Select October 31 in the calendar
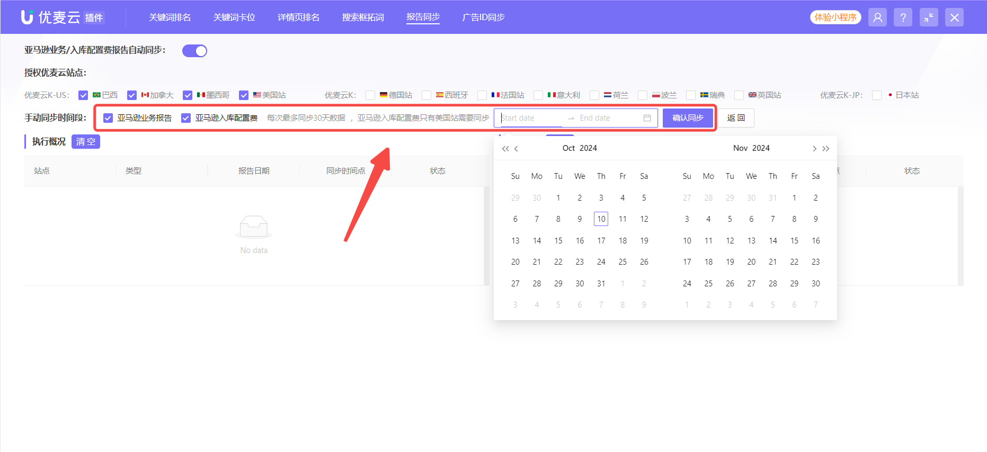The height and width of the screenshot is (452, 987). [x=601, y=284]
